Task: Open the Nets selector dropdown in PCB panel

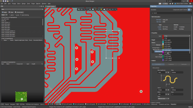Action: point(22,9)
